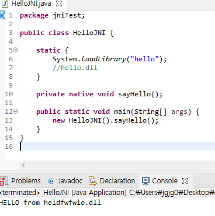
Task: Open the Javadoc tab
Action: tap(70, 181)
